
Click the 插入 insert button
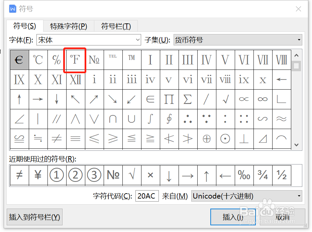(x=233, y=217)
